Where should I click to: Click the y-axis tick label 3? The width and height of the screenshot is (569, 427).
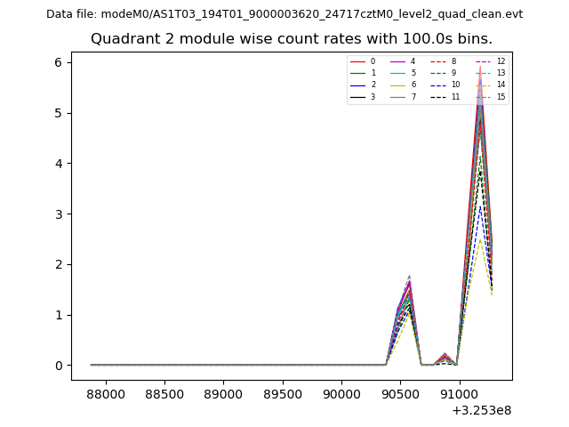(57, 213)
